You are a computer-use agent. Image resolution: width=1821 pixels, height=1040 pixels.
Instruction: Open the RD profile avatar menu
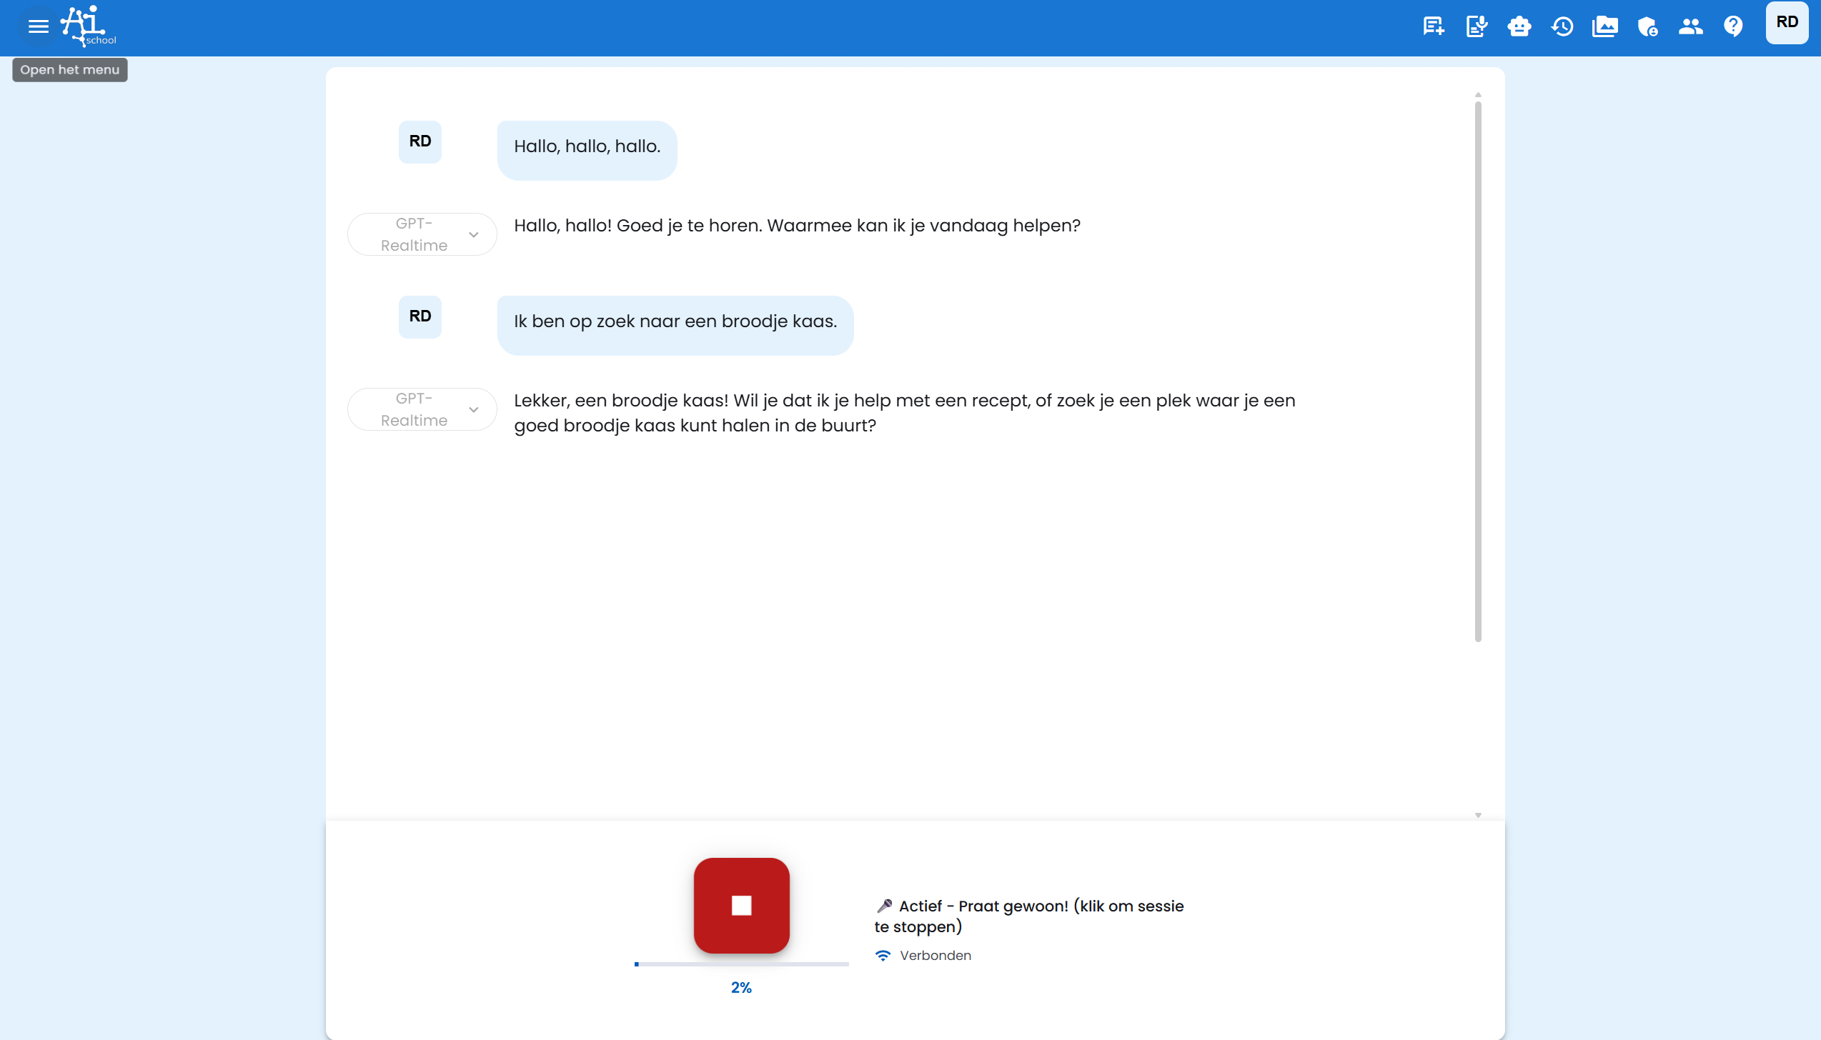tap(1787, 22)
